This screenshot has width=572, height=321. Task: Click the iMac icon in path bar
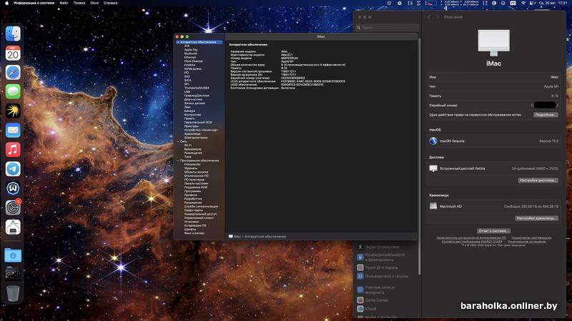[230, 237]
